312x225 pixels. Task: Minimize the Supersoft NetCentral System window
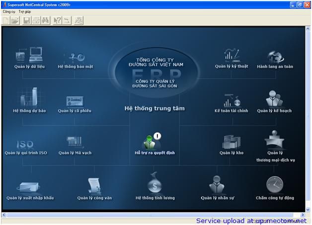(x=293, y=5)
